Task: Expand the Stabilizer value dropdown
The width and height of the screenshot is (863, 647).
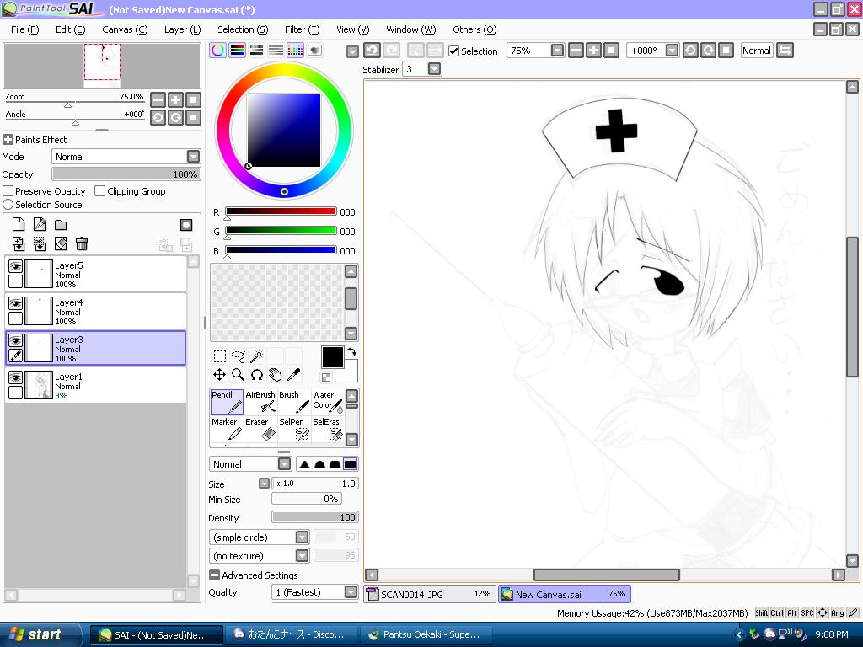Action: [x=434, y=69]
